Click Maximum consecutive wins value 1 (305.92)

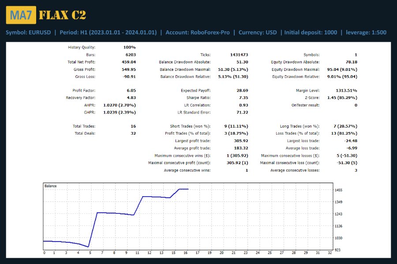[237, 156]
